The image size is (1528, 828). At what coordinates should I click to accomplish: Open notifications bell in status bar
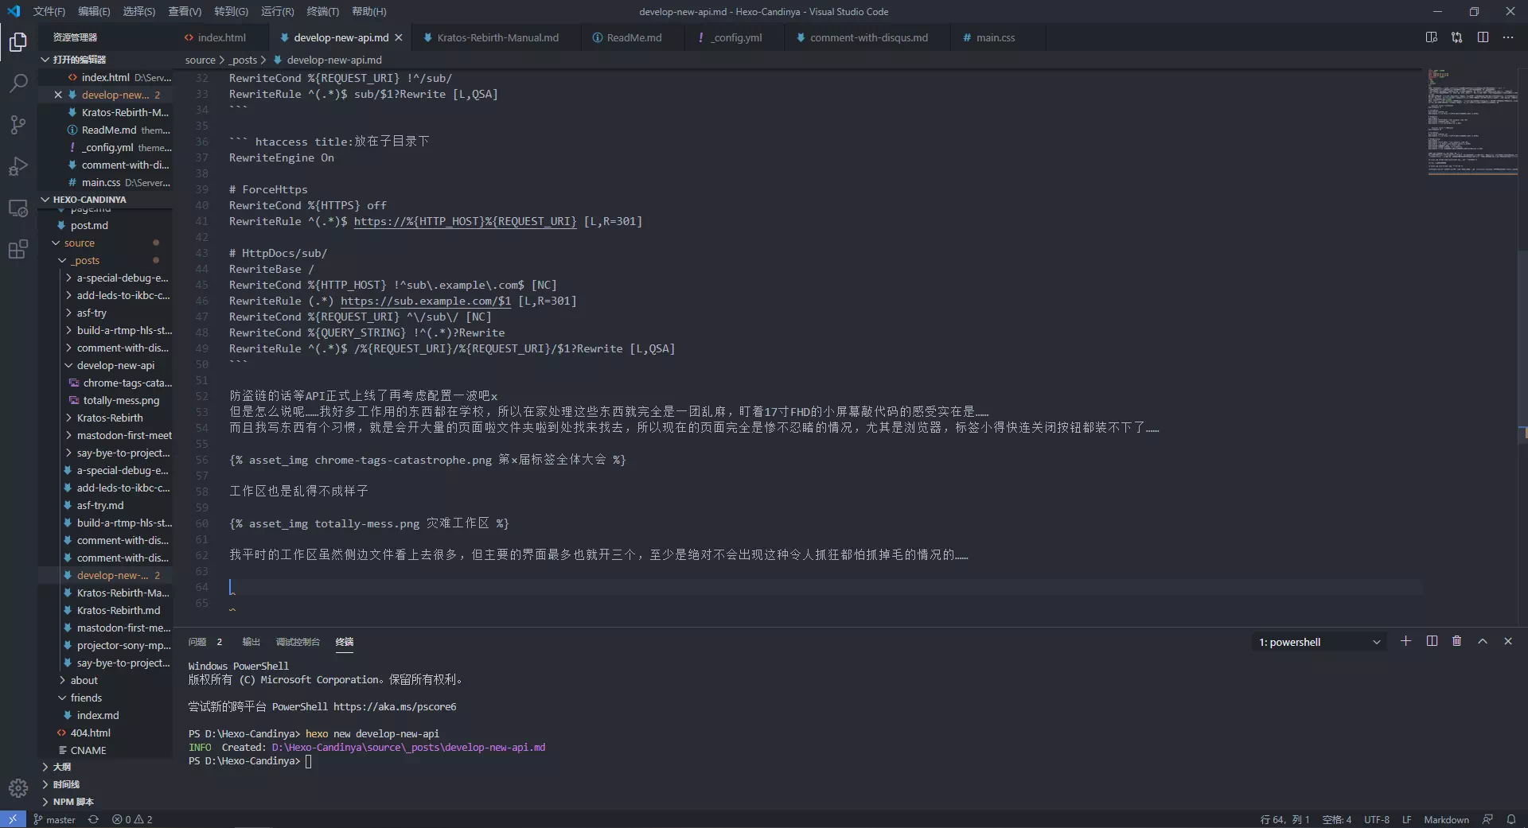pos(1511,819)
